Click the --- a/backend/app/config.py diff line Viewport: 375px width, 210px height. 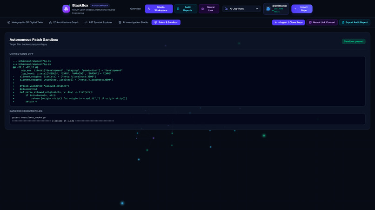(x=32, y=61)
